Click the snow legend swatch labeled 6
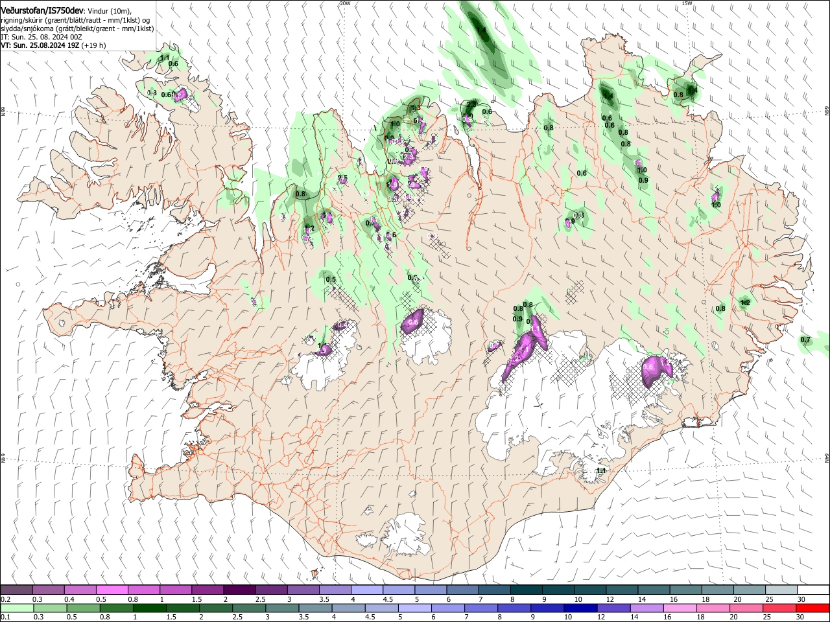This screenshot has width=830, height=622. click(462, 590)
